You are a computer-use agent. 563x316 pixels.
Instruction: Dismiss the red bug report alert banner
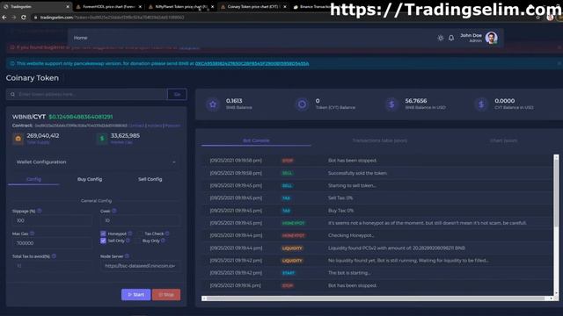click(559, 47)
